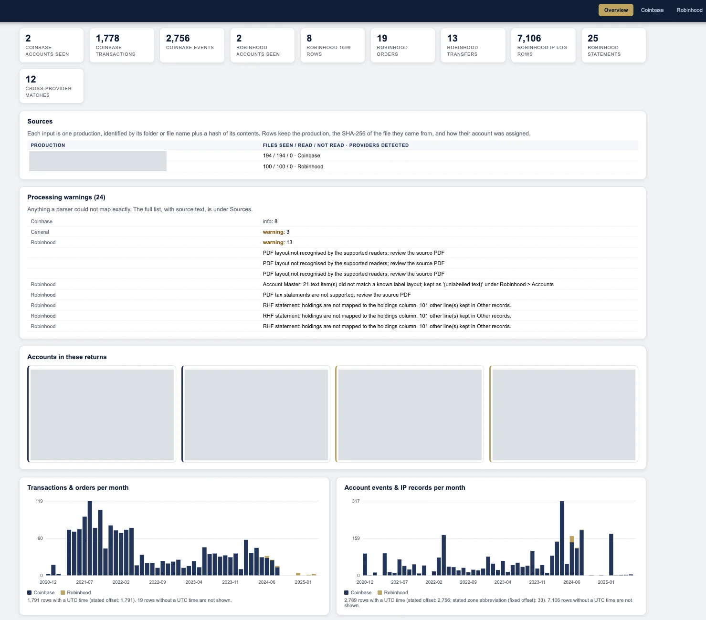Click the Accounts in these returns heading
The width and height of the screenshot is (706, 620).
[x=67, y=357]
